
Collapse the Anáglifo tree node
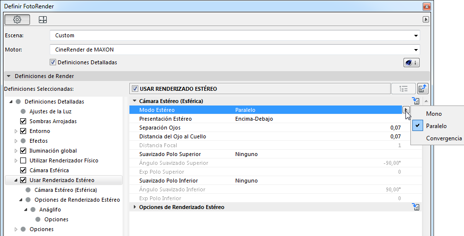point(26,210)
